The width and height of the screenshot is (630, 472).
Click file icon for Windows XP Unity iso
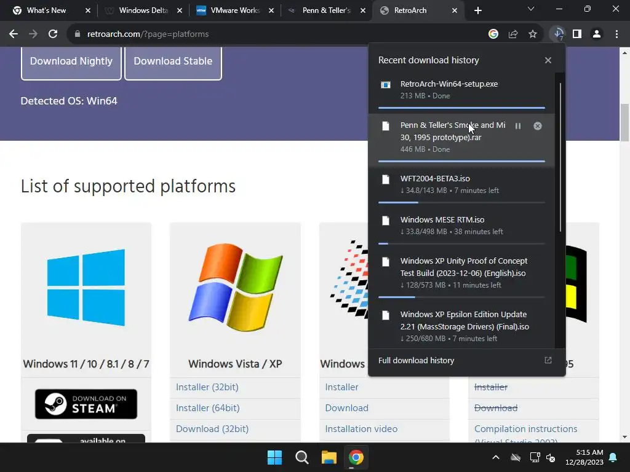point(386,262)
